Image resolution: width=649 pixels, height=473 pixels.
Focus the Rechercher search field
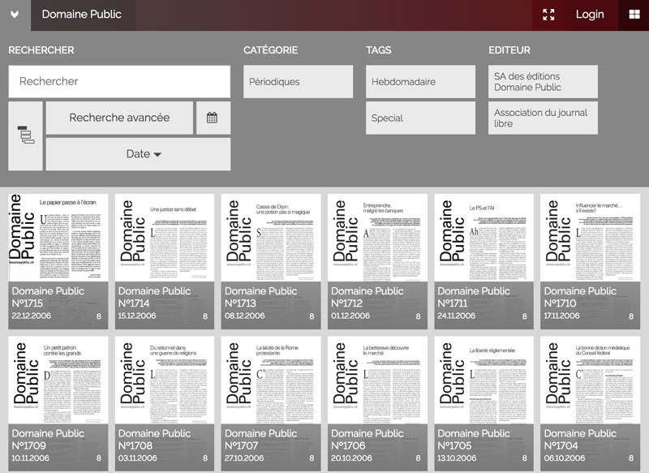119,81
